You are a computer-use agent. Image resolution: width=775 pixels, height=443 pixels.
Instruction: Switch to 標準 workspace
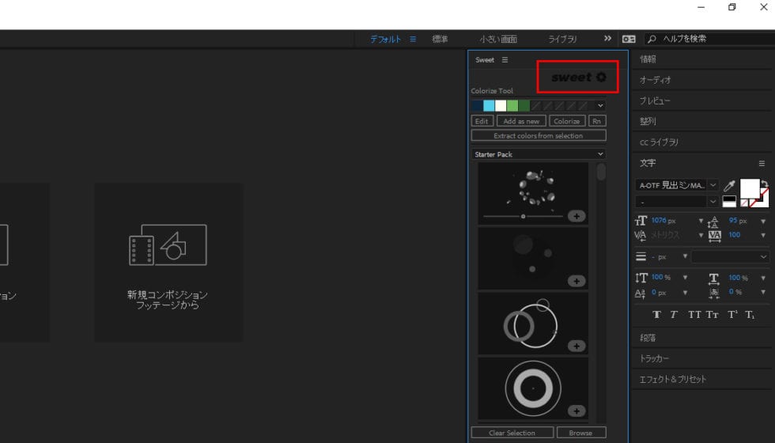click(x=440, y=39)
